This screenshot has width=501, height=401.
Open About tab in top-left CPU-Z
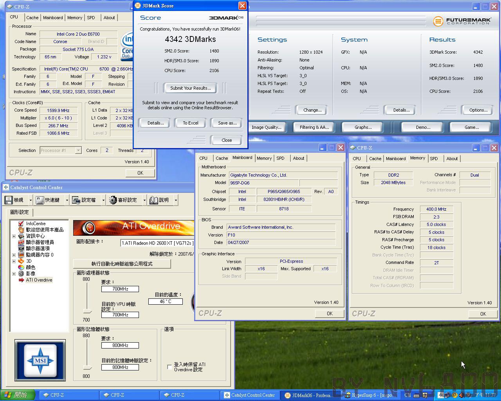(x=109, y=18)
